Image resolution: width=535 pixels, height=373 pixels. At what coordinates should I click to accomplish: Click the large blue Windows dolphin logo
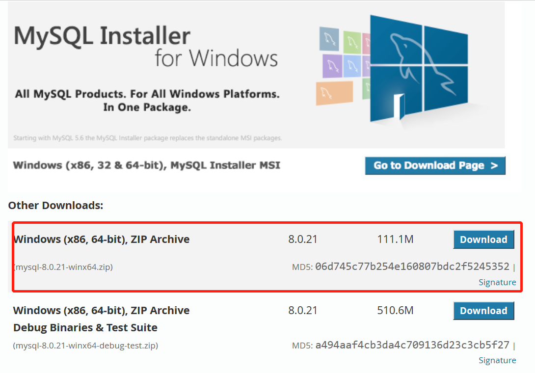click(419, 68)
